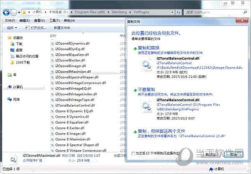251x174 pixels.
Task: Open the 编辑(E) menu
Action: pyautogui.click(x=25, y=20)
